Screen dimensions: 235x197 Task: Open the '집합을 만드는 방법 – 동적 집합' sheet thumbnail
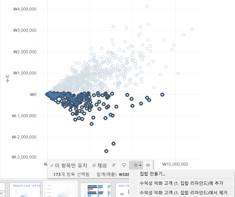[x=25, y=190]
